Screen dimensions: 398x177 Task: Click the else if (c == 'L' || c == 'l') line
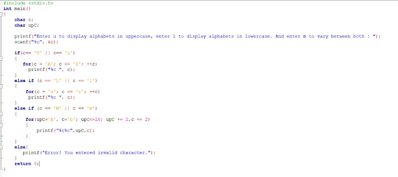tap(56, 81)
